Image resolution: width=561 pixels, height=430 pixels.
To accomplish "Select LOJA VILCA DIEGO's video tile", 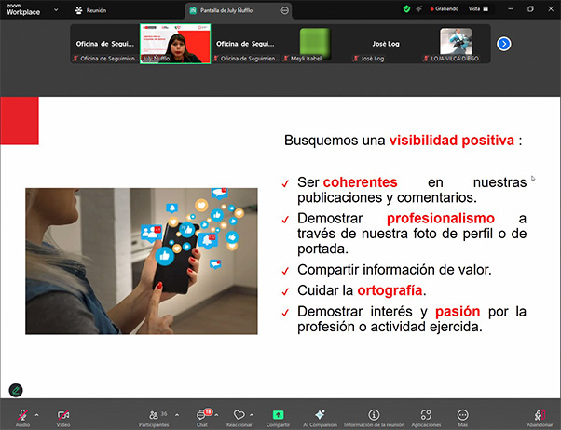I will [x=456, y=44].
